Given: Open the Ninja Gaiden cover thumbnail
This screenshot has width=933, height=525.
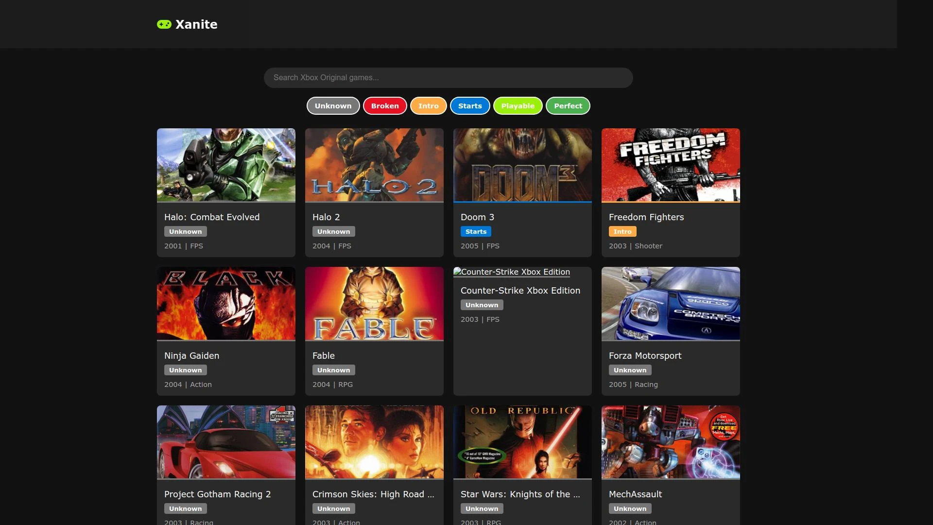Looking at the screenshot, I should [226, 303].
